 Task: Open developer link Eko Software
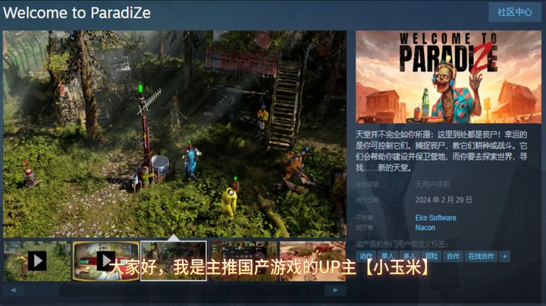[435, 217]
